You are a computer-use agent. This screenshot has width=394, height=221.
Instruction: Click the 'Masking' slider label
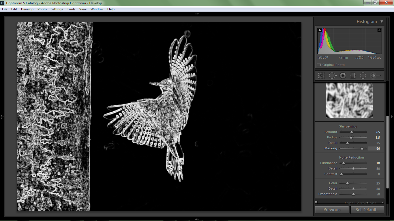pos(331,148)
